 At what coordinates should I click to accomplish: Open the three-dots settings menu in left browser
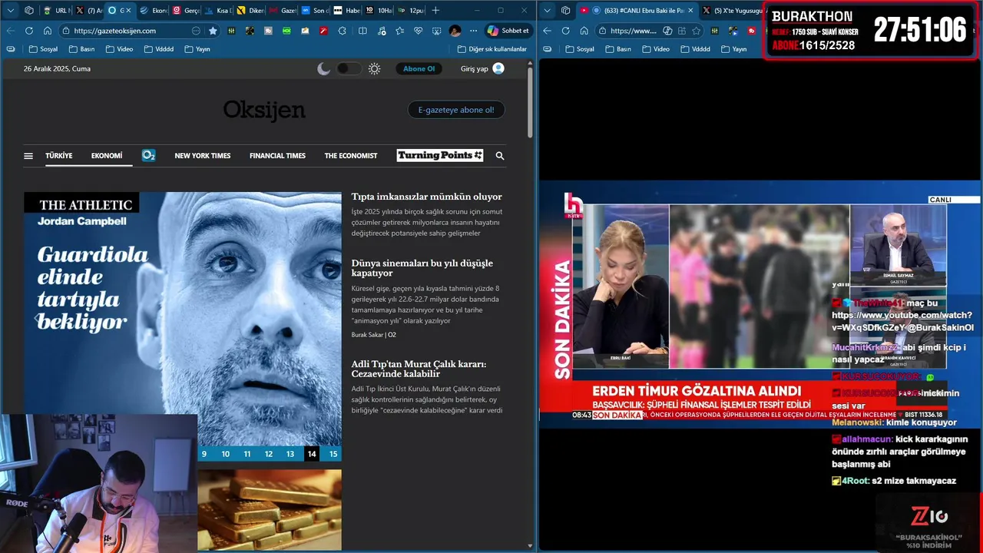[x=472, y=31]
